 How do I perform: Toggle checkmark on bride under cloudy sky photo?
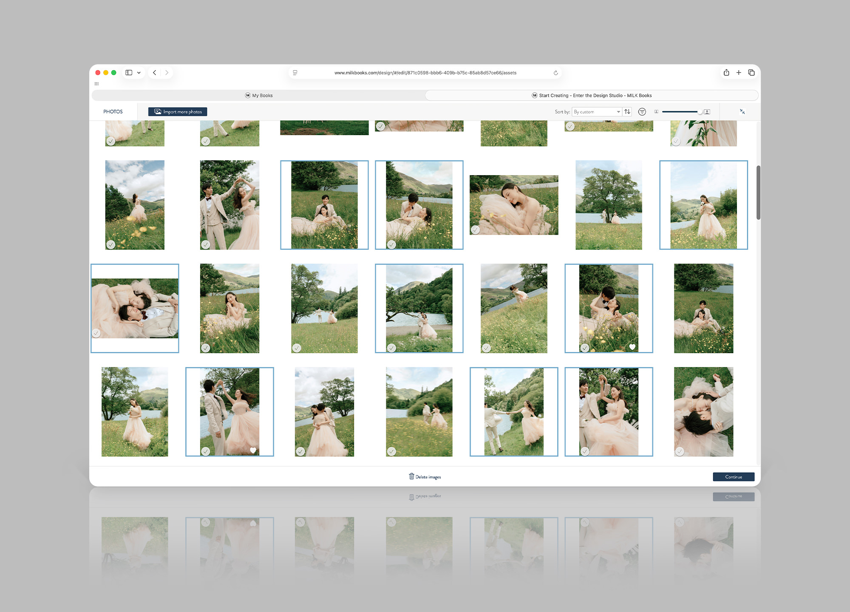(x=111, y=244)
